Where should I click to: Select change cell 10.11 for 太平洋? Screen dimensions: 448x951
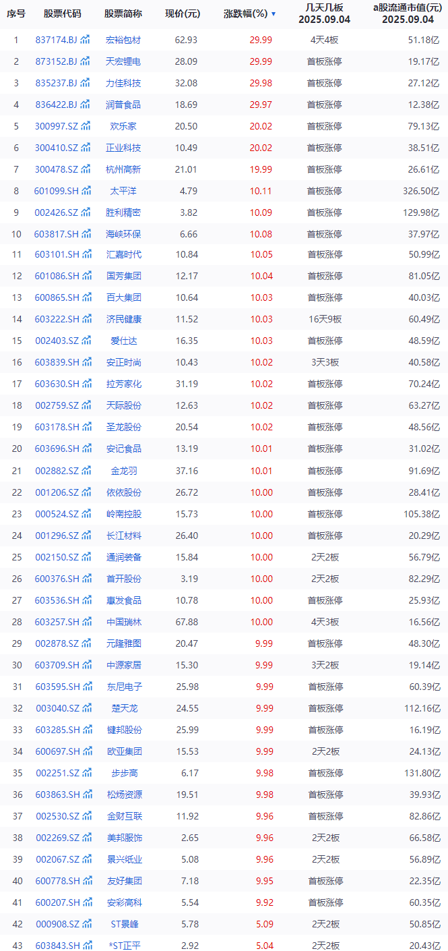point(261,191)
